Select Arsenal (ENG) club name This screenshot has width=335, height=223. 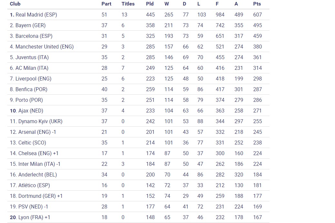[32, 132]
